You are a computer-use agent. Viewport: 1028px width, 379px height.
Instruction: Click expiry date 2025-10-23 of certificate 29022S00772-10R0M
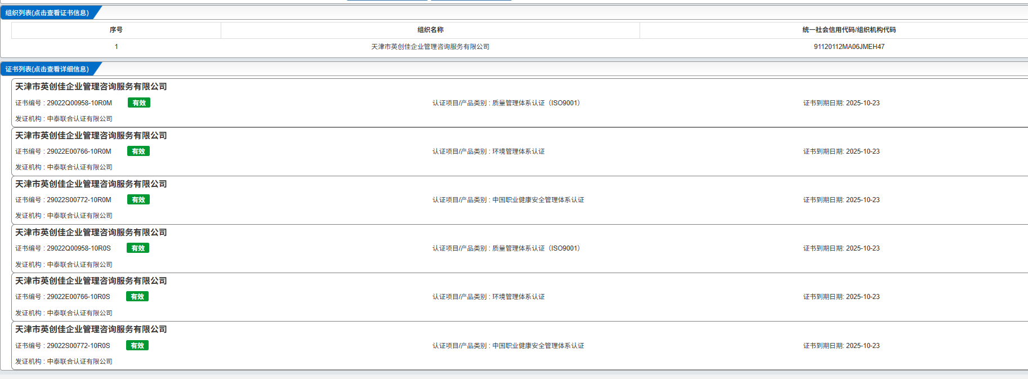click(862, 200)
